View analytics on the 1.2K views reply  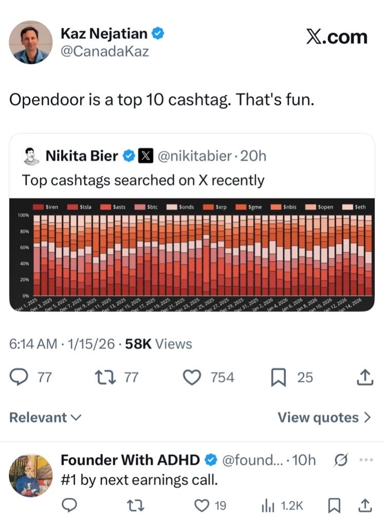(268, 506)
